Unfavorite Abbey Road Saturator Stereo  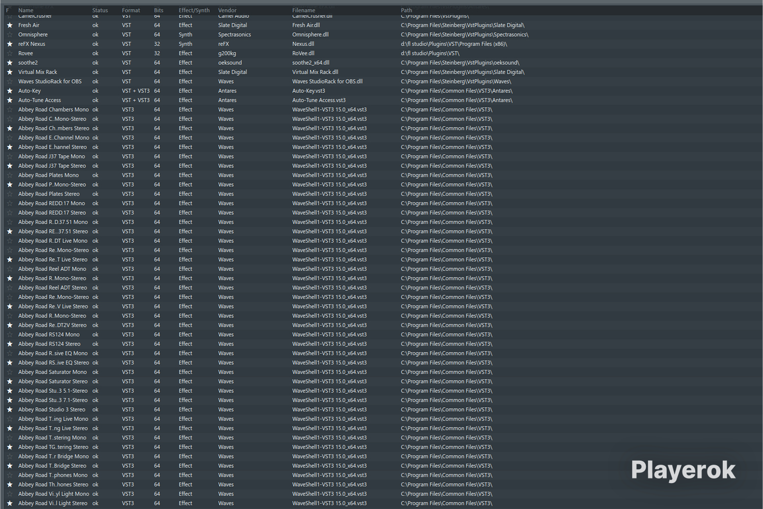(x=10, y=381)
